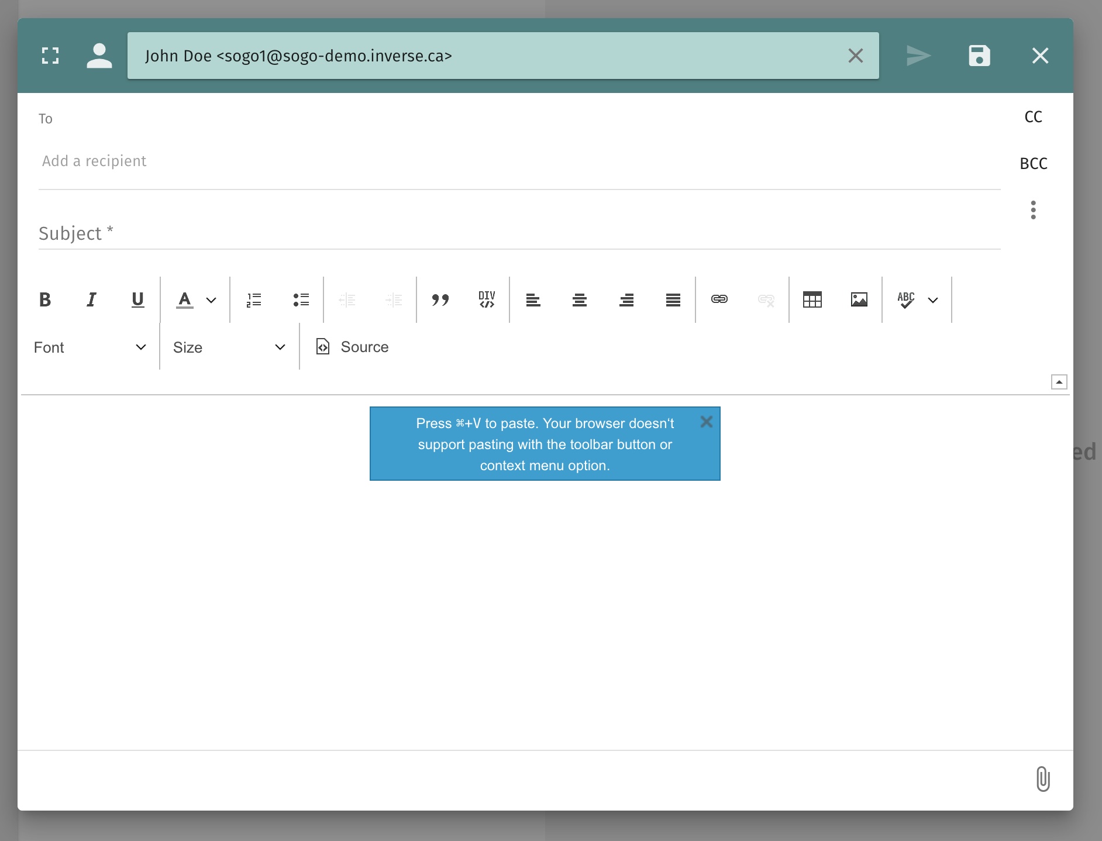The height and width of the screenshot is (841, 1102).
Task: Insert a table into the message
Action: 812,299
